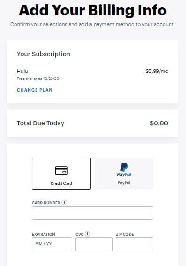The height and width of the screenshot is (266, 186).
Task: Click into the ZIP code field
Action: click(x=134, y=244)
